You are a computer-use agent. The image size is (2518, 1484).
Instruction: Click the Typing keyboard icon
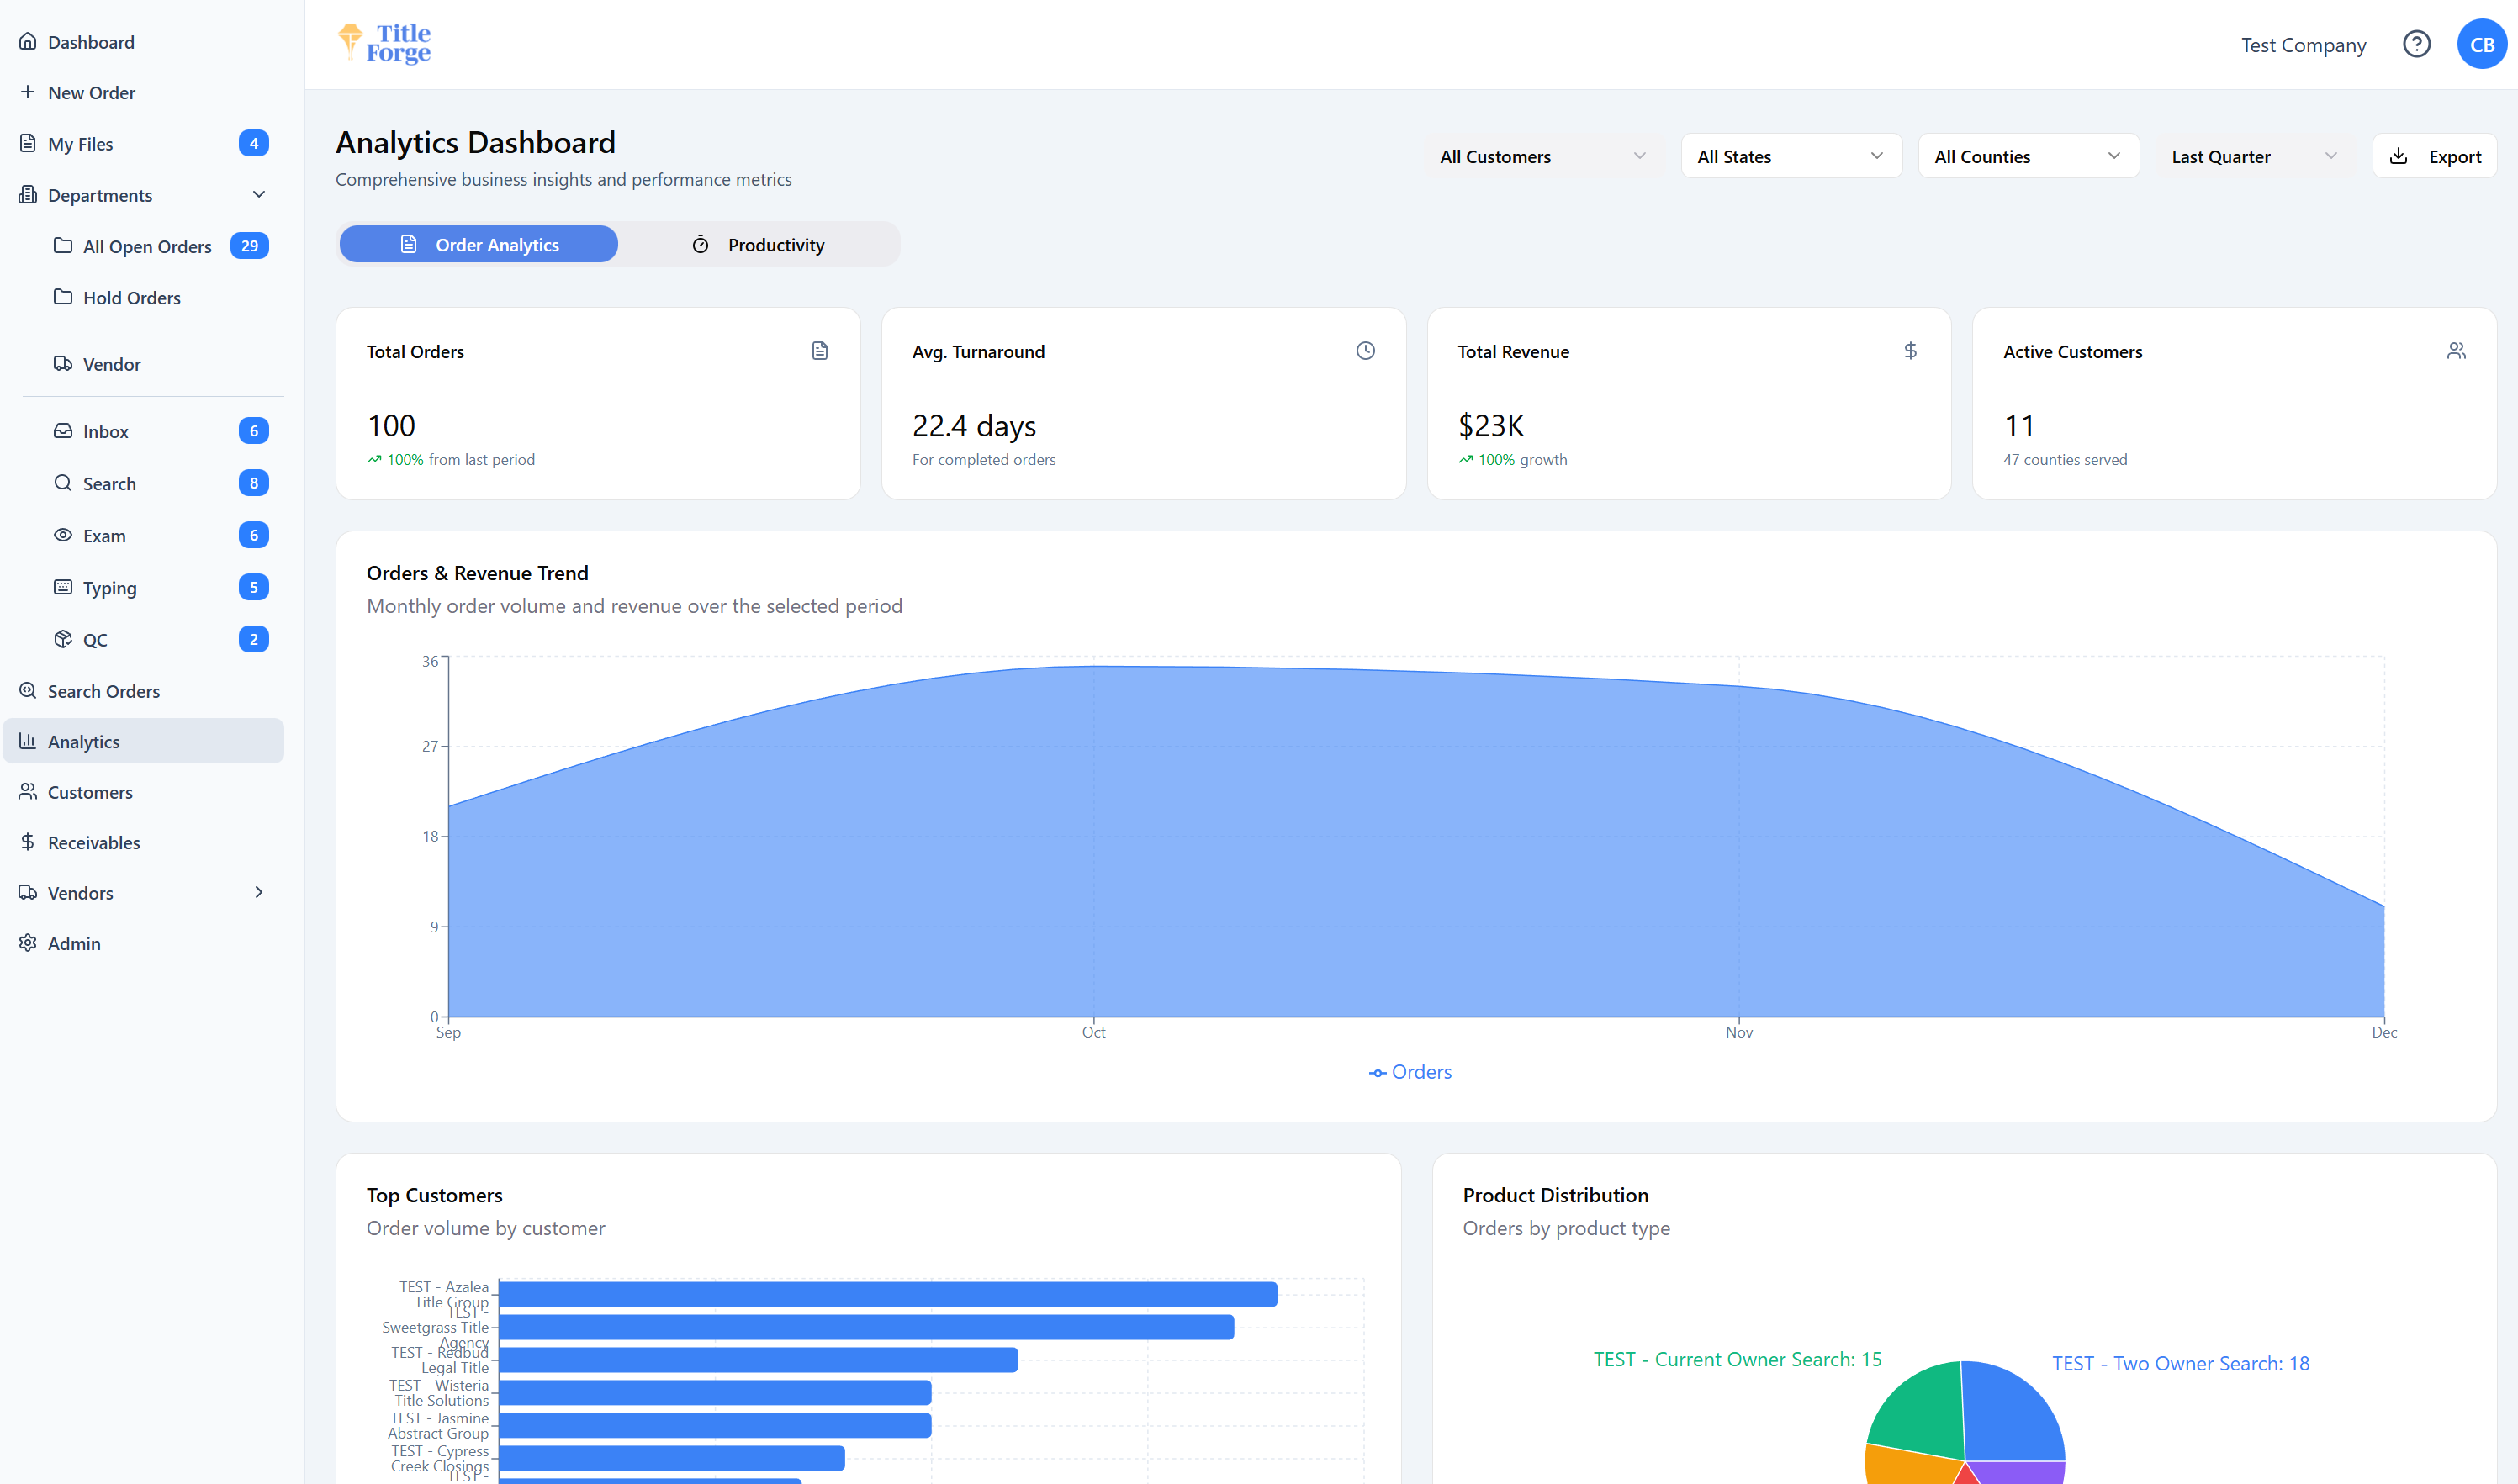click(63, 587)
